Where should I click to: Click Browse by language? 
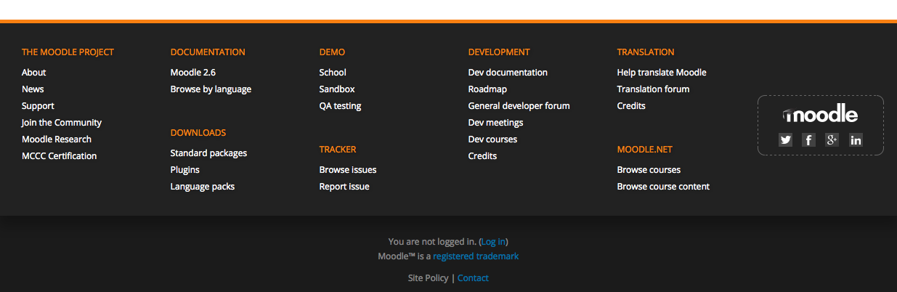[x=211, y=89]
